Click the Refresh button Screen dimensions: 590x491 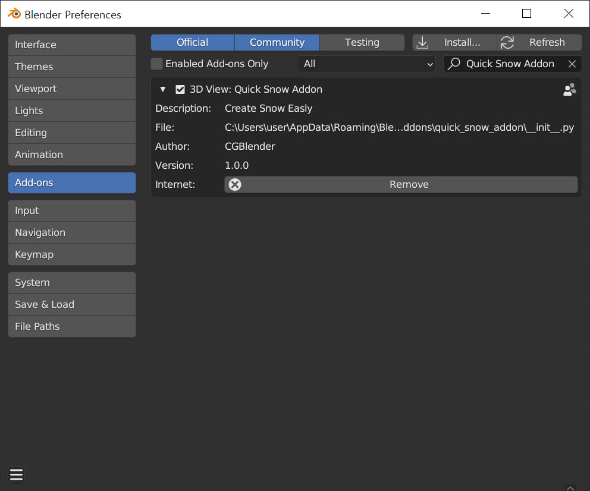click(x=539, y=42)
